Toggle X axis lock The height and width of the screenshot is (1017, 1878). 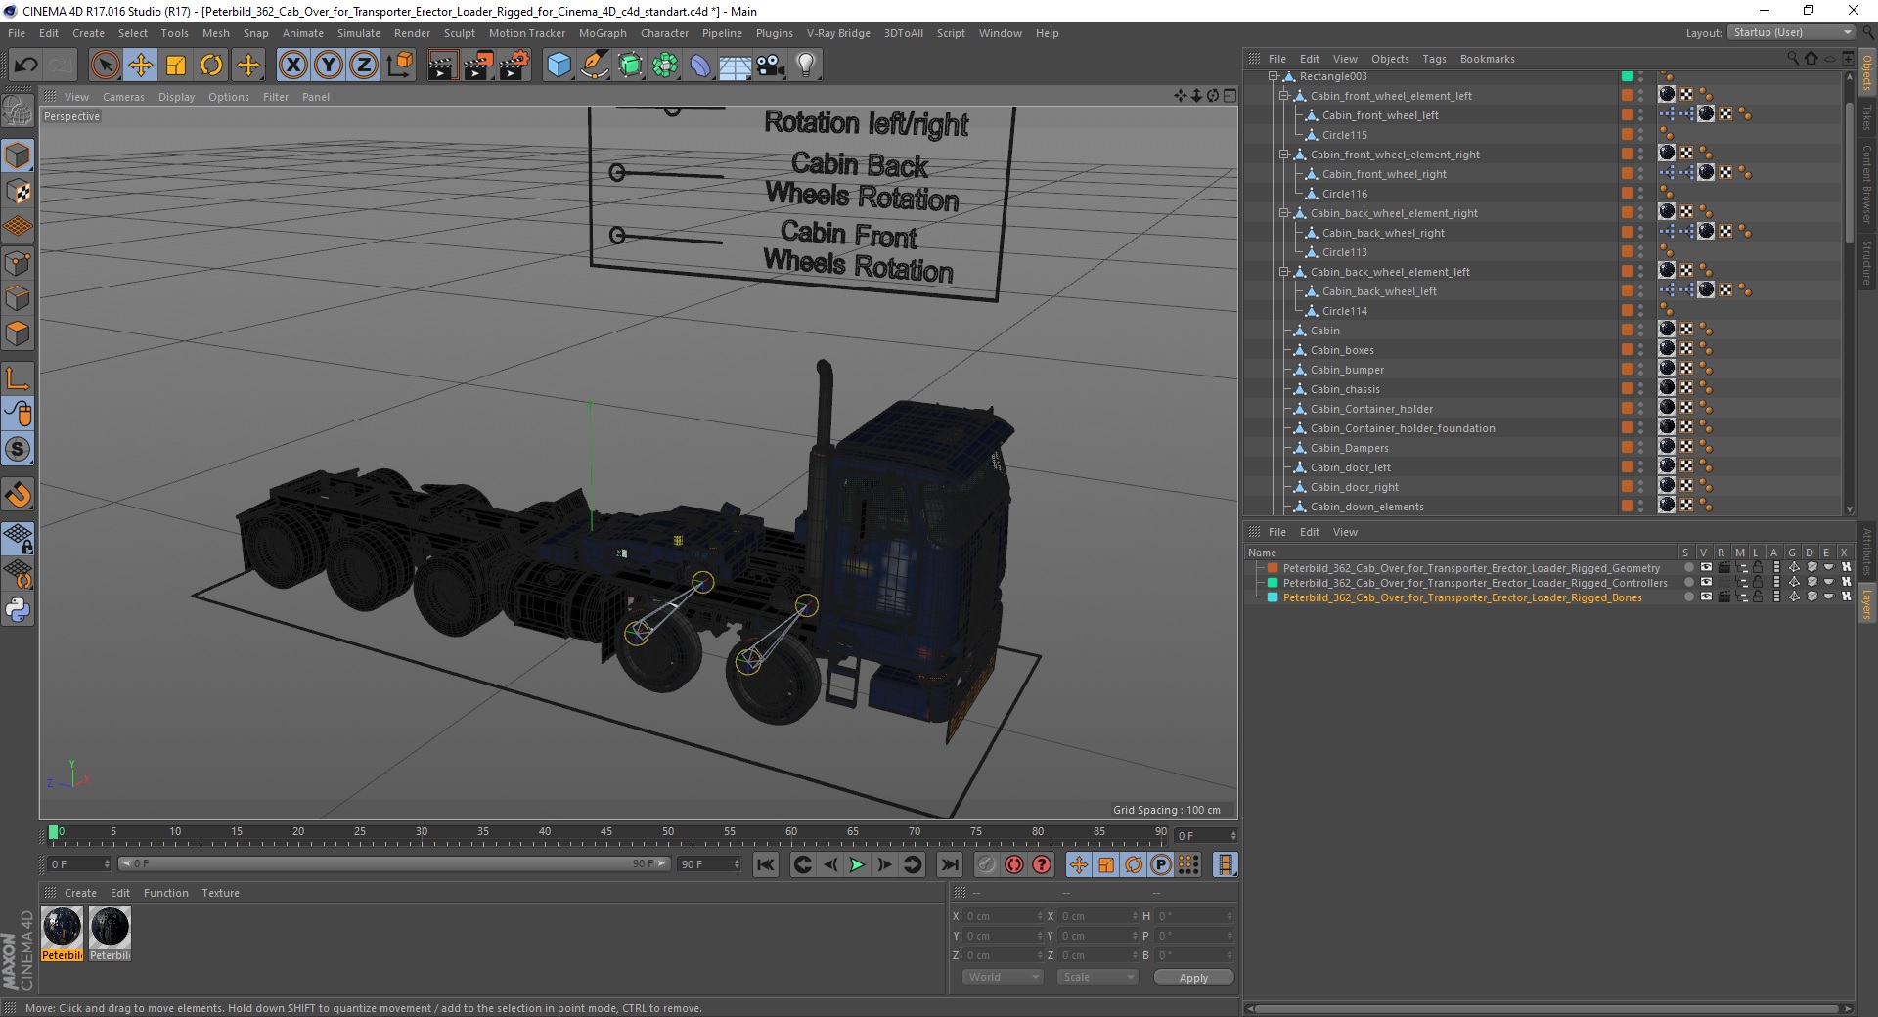point(292,66)
